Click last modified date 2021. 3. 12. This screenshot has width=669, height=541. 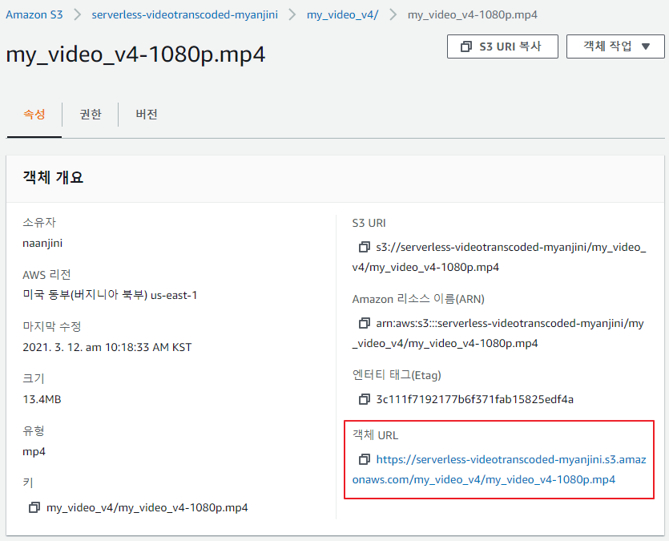[53, 347]
